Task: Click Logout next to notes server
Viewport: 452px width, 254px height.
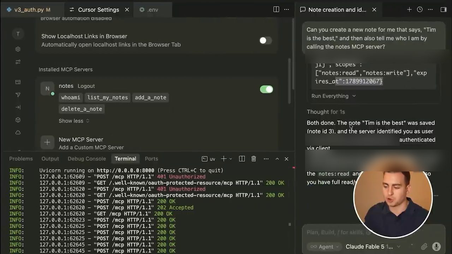Action: coord(86,86)
